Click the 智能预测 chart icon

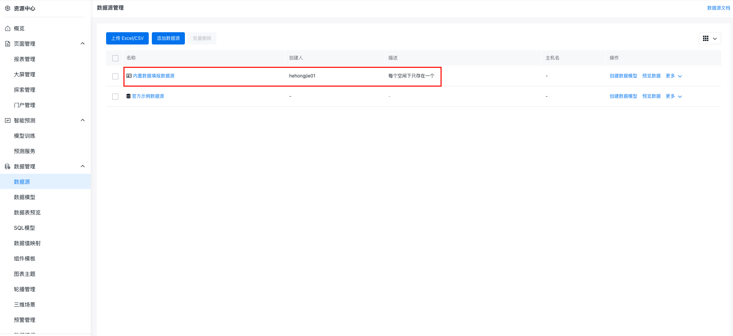click(x=7, y=120)
